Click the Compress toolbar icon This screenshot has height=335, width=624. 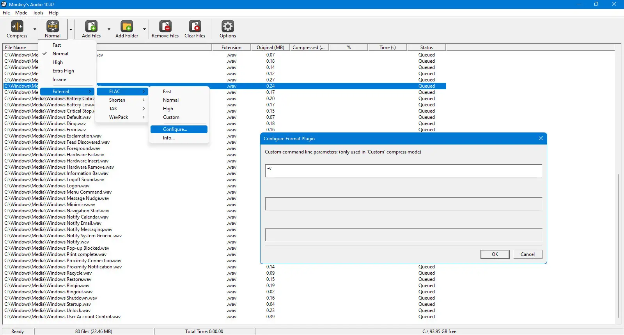(x=17, y=26)
